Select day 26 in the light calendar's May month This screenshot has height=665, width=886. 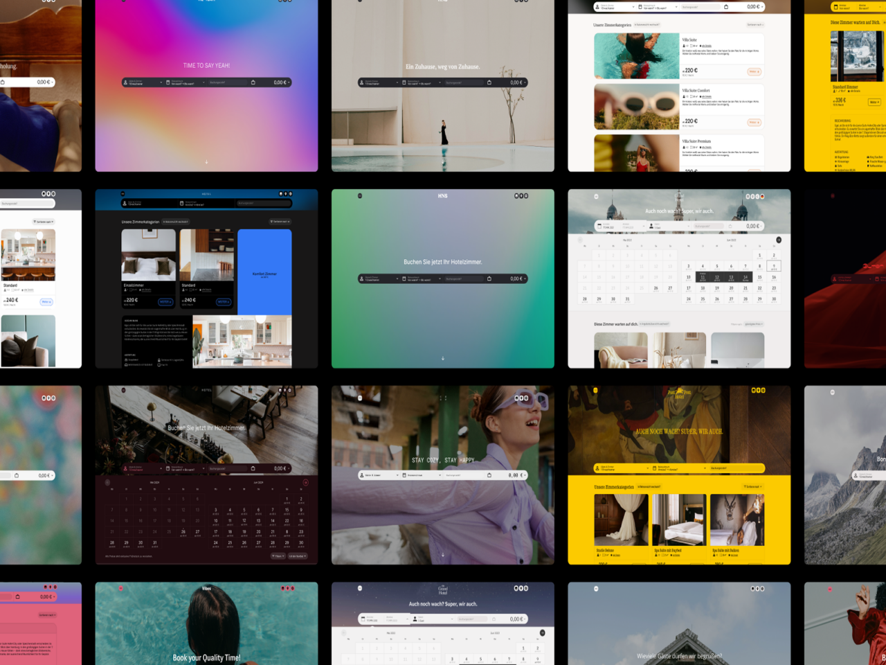[656, 288]
